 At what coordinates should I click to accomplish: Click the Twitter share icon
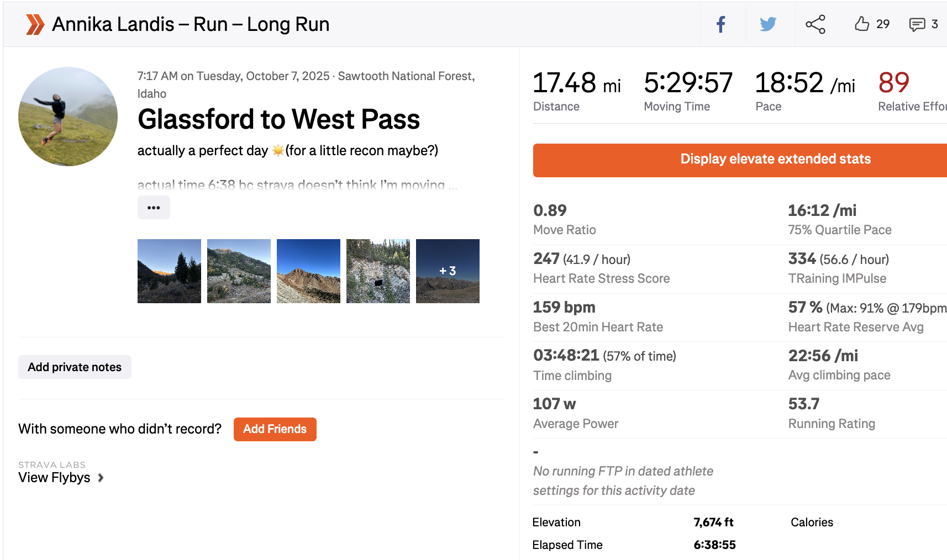pyautogui.click(x=768, y=24)
